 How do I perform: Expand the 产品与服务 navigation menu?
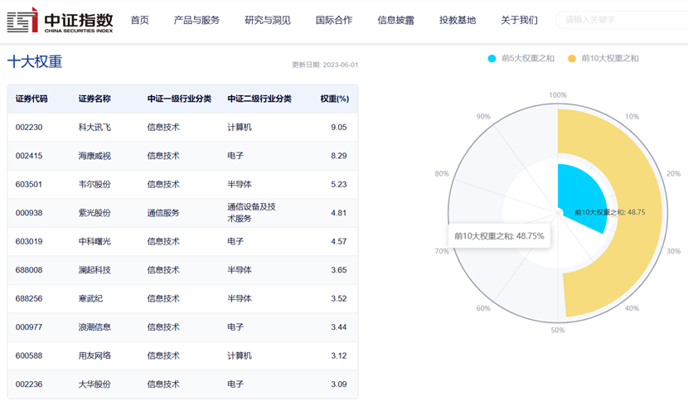196,20
